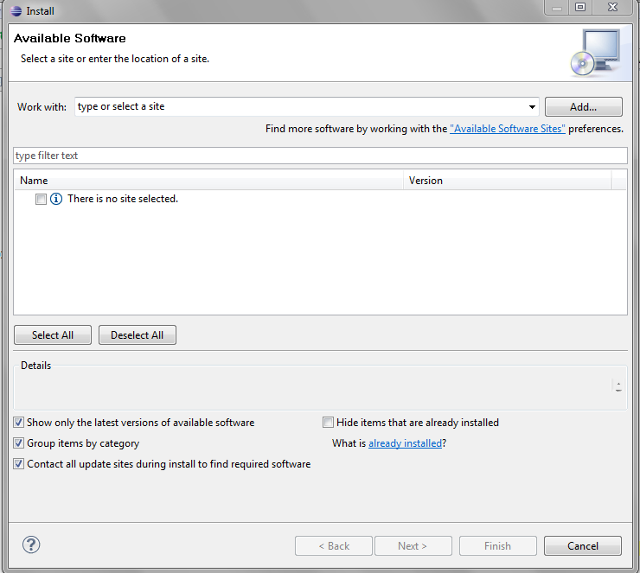This screenshot has height=573, width=640.
Task: Click the help question mark icon
Action: [31, 544]
